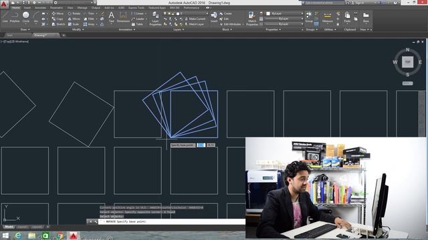
Task: Activate the Stretch command
Action: tap(58, 24)
